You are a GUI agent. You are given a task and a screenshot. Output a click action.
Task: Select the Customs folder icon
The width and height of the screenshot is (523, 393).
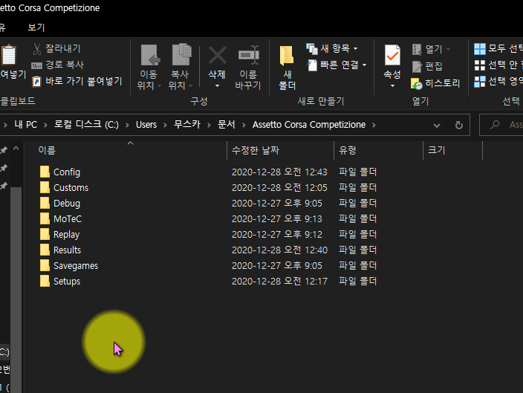tap(45, 187)
